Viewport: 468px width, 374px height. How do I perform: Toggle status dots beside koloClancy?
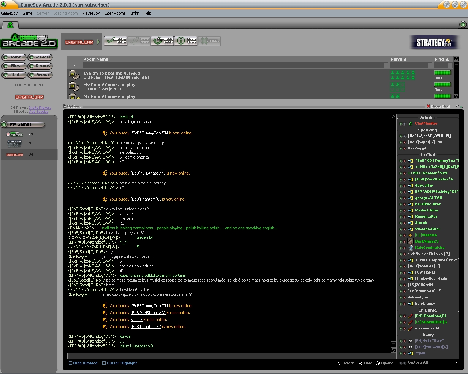403,304
